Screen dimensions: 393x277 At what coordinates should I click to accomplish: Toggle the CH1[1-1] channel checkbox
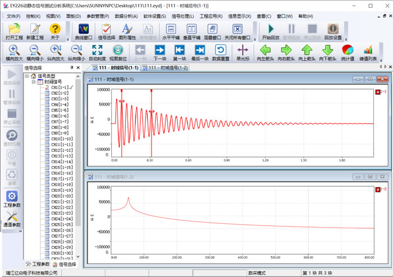pyautogui.click(x=47, y=87)
